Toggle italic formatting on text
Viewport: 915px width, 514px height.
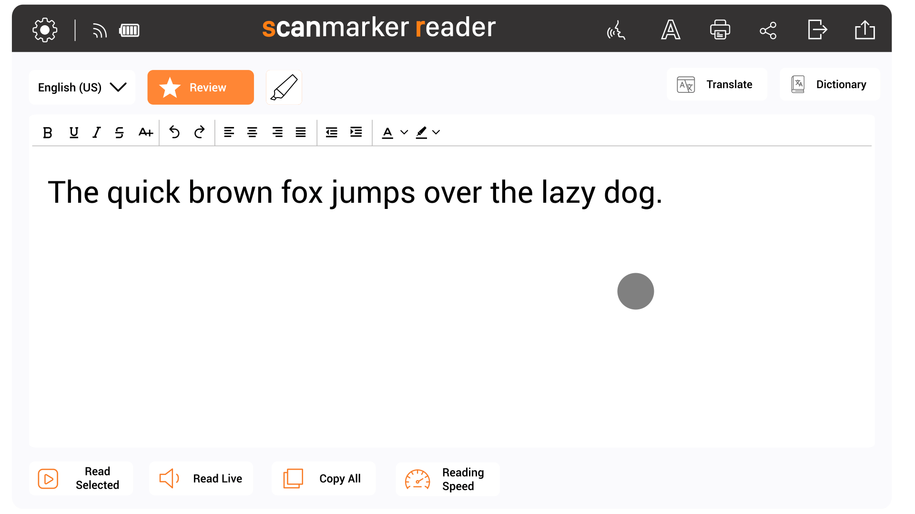[x=96, y=132]
